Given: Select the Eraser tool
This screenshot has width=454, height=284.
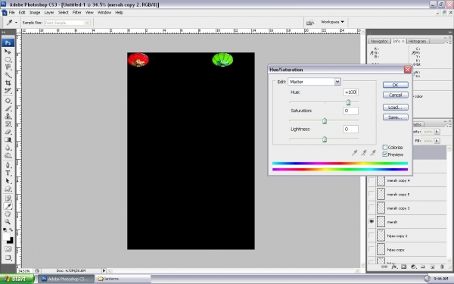Looking at the screenshot, I should pos(8,132).
